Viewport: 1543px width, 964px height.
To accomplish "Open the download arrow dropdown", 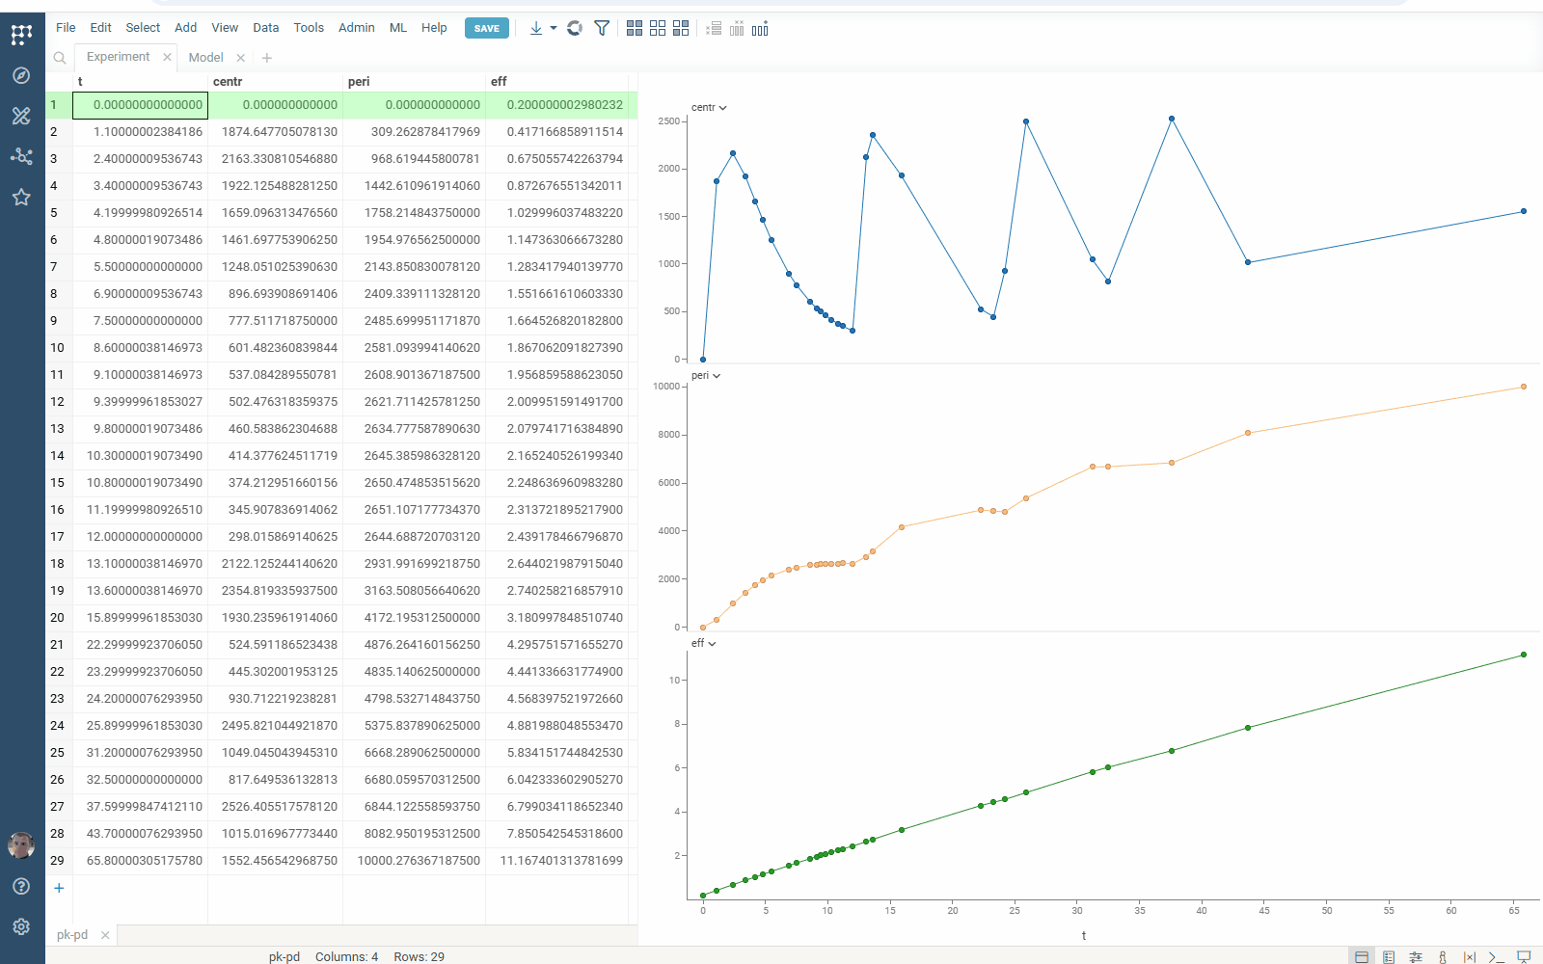I will 553,28.
